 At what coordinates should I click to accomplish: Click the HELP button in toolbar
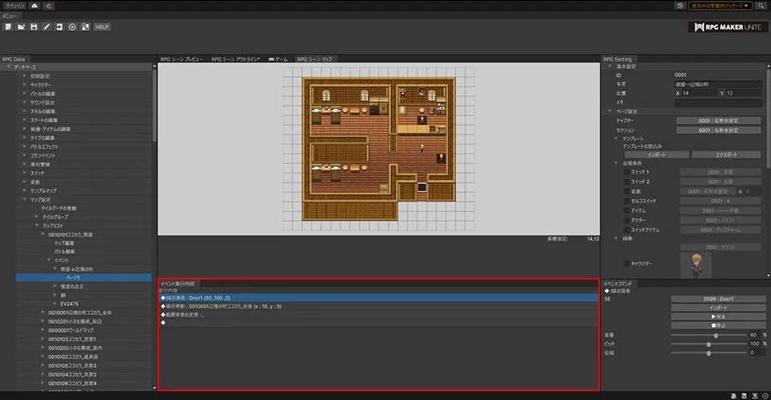coord(102,27)
